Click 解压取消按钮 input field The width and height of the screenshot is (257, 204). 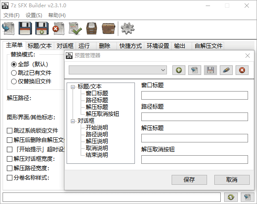click(195, 160)
